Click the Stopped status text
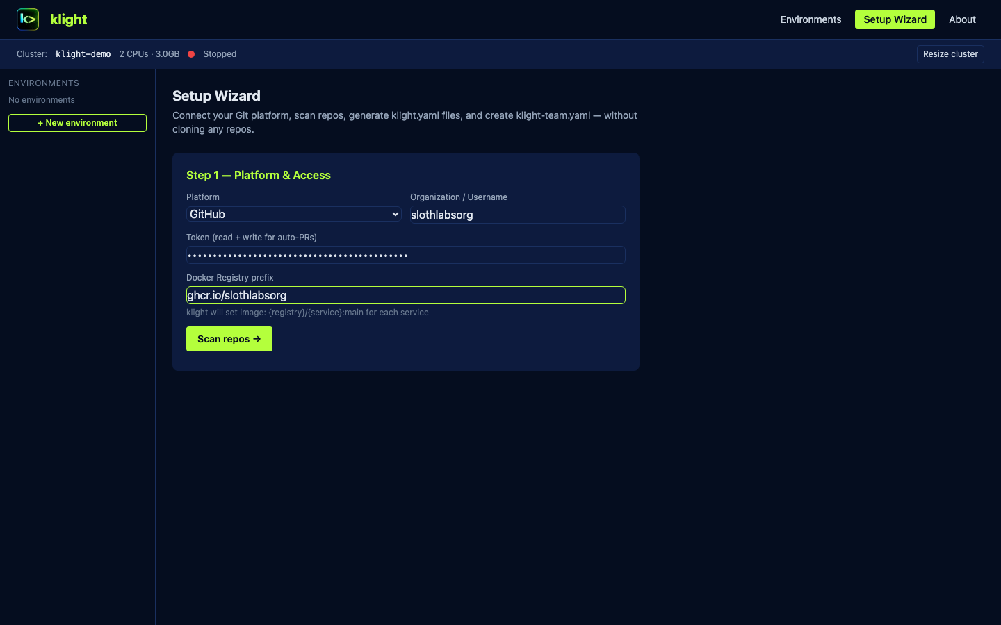Image resolution: width=1001 pixels, height=625 pixels. tap(220, 54)
